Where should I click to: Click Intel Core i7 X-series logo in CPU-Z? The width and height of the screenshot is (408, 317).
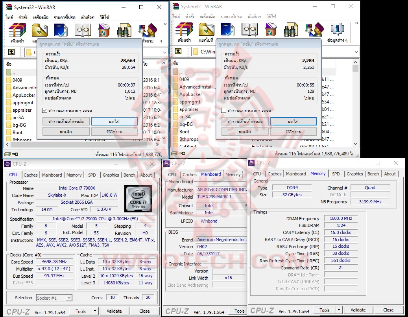[x=138, y=198]
